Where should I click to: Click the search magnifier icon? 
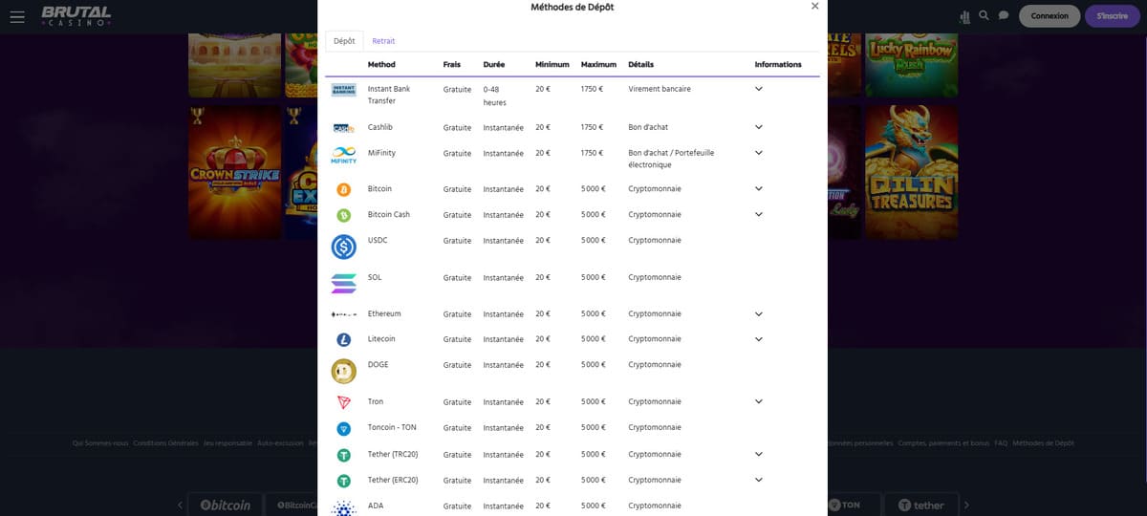(x=985, y=16)
